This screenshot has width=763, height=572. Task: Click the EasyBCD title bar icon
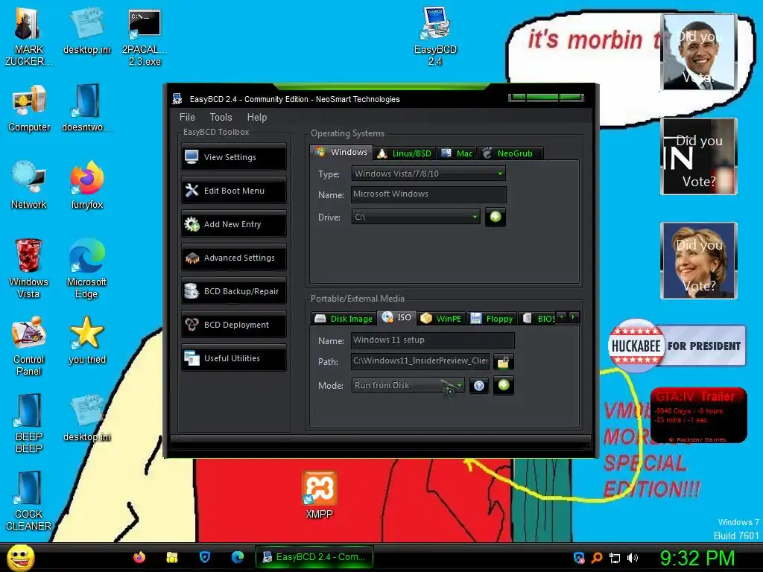tap(177, 99)
